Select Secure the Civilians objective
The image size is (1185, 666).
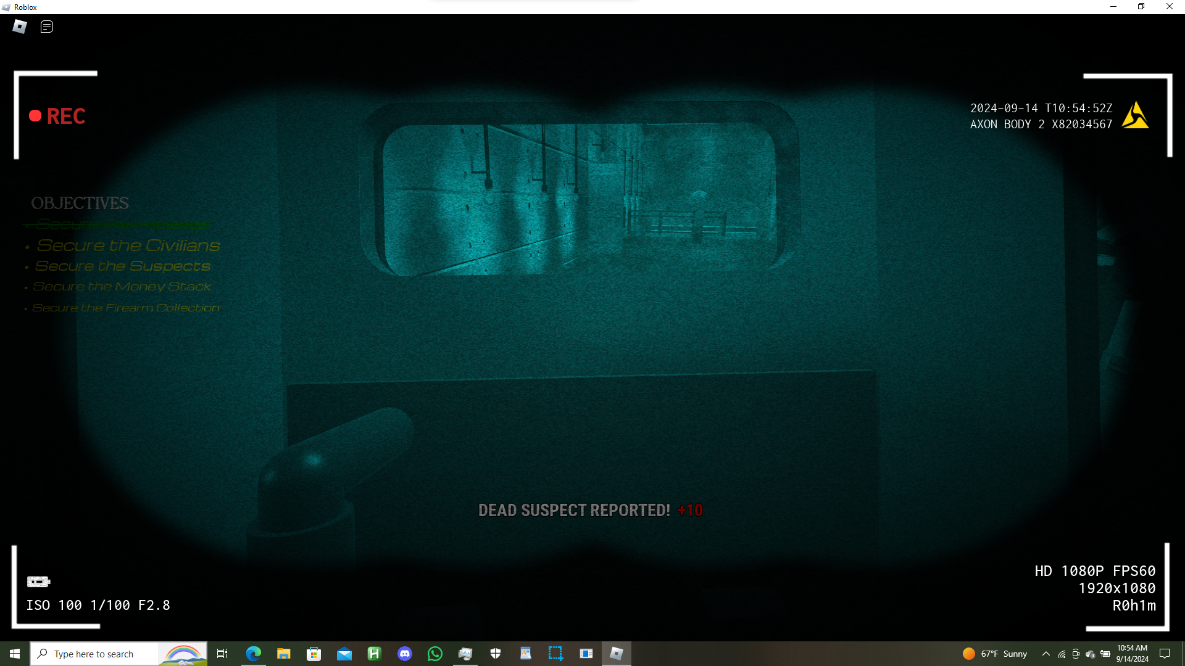point(128,245)
